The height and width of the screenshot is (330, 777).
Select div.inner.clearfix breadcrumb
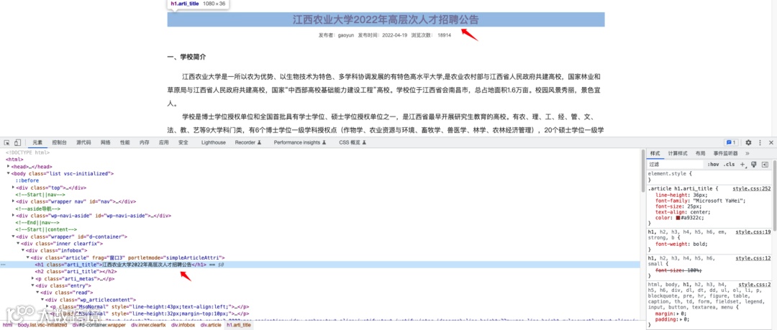pyautogui.click(x=148, y=325)
